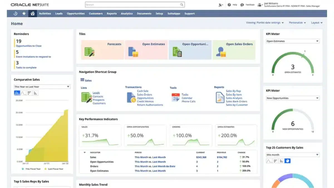Click the Feedback speech bubble icon
The height and width of the screenshot is (188, 334).
point(242,5)
